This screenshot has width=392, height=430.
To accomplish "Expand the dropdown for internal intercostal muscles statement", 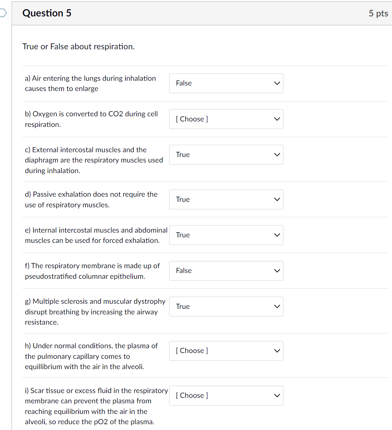I will 226,235.
